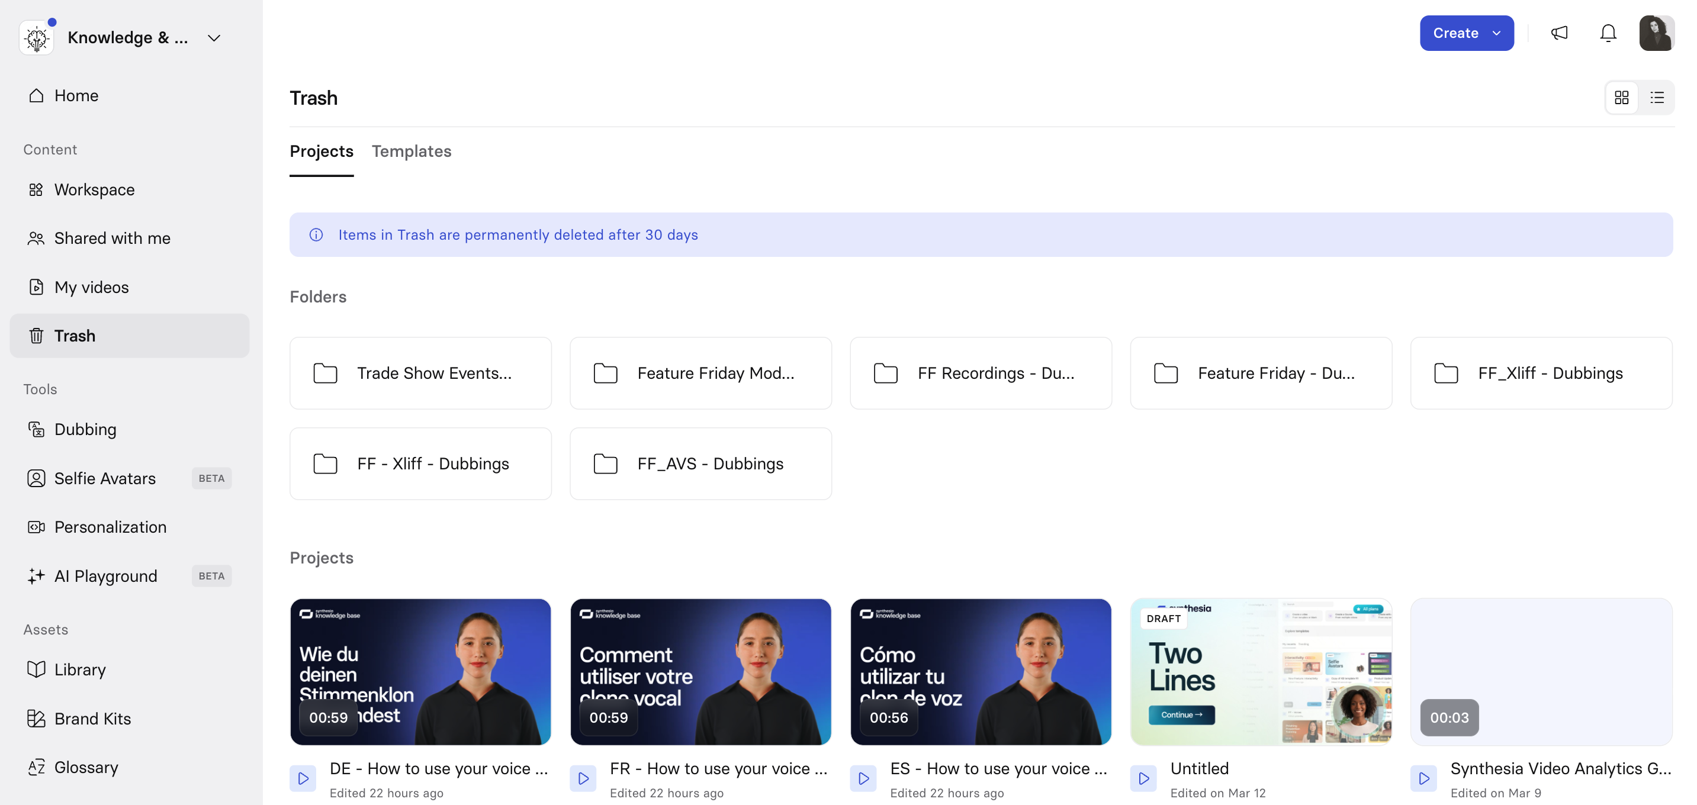The width and height of the screenshot is (1697, 805).
Task: Click the Personalization sidebar icon
Action: 36,527
